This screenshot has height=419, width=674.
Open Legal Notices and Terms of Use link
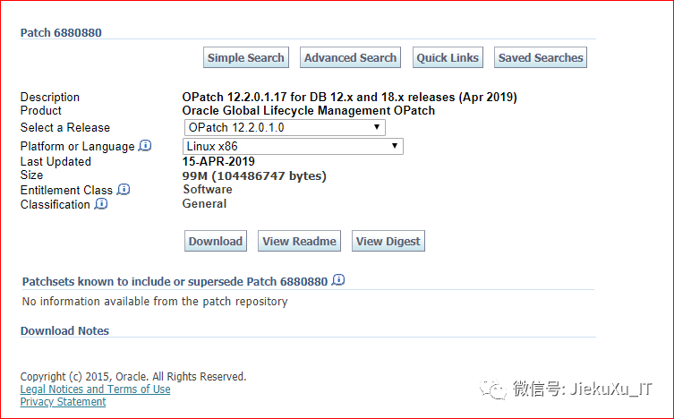[x=95, y=389]
